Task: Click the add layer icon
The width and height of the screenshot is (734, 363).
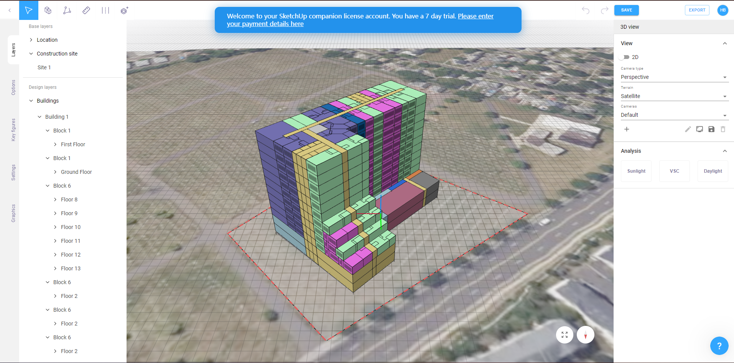Action: (x=124, y=10)
